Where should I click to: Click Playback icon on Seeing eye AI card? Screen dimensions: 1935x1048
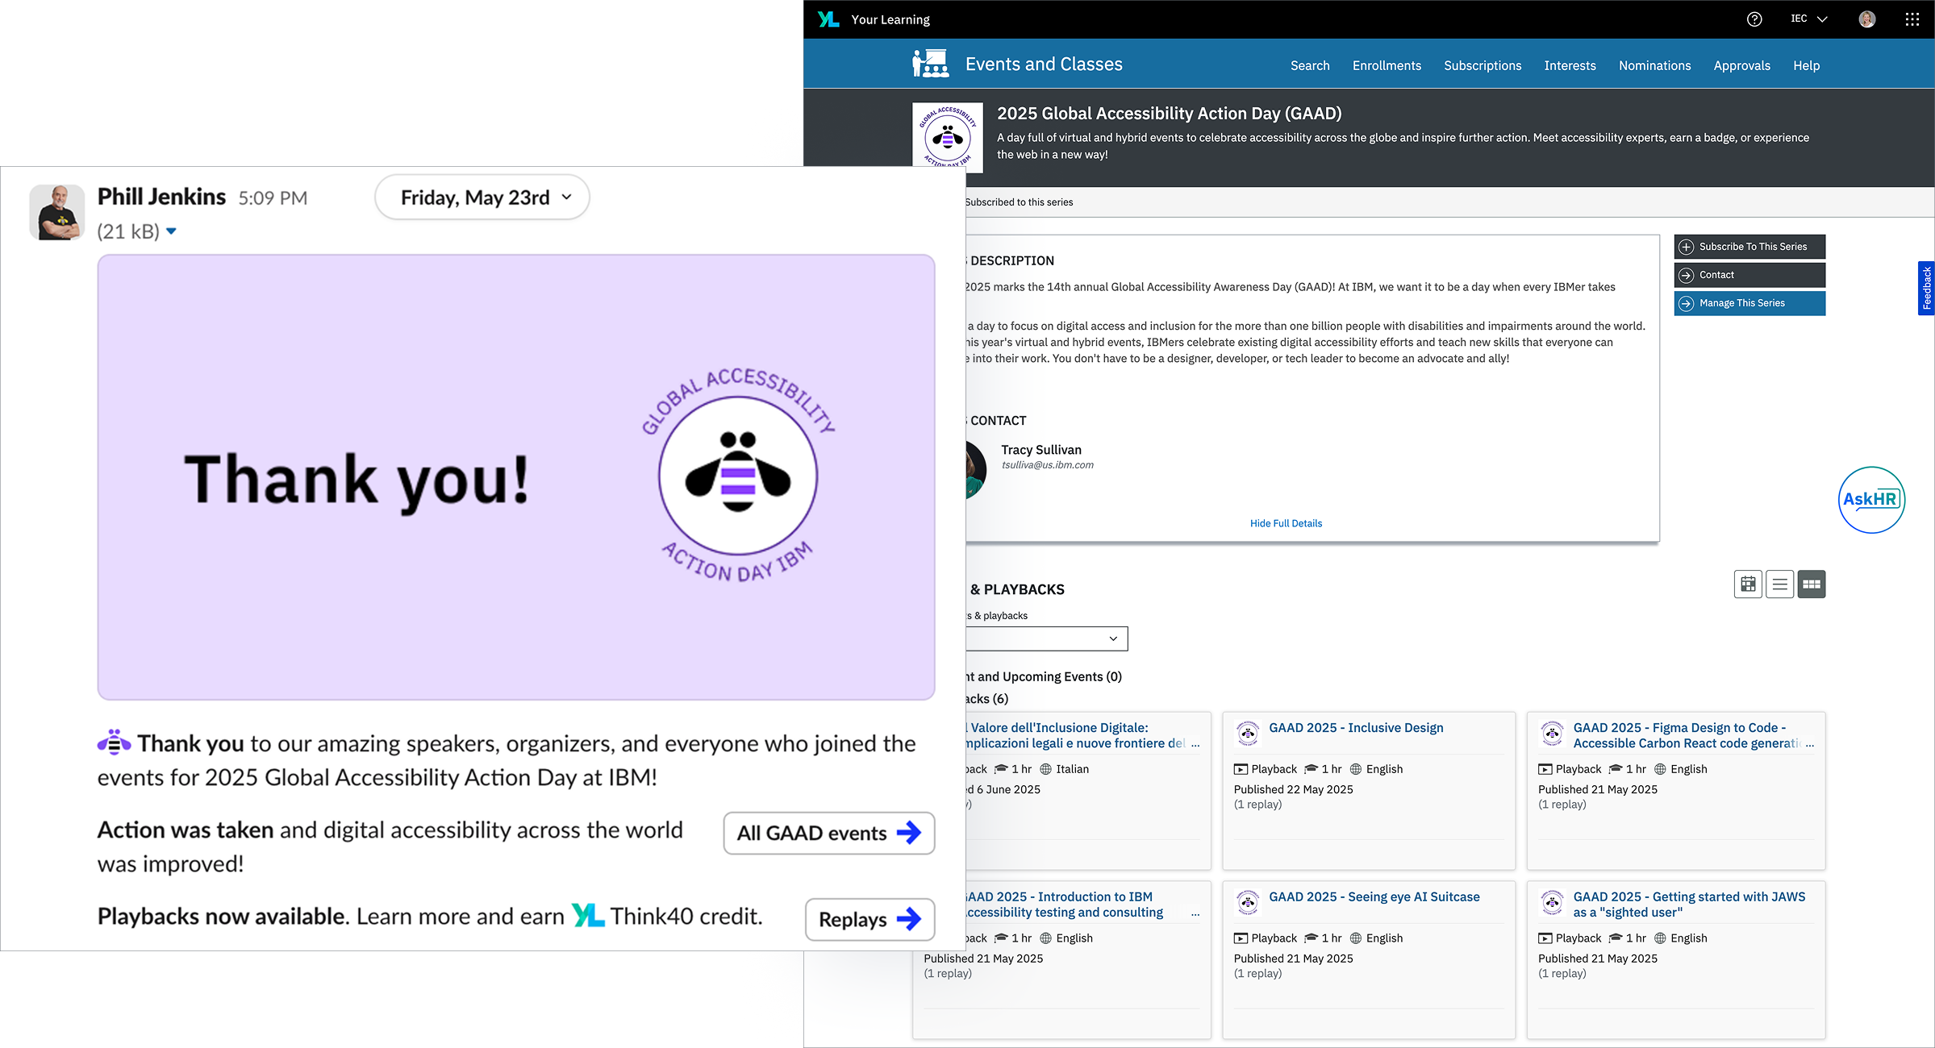(x=1241, y=938)
